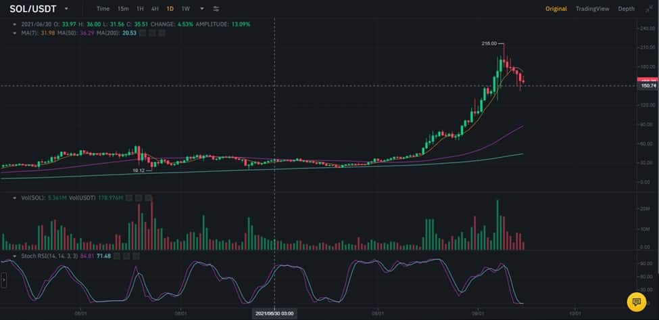Click the CHANGE value 4.53%
The width and height of the screenshot is (659, 320).
tap(185, 24)
